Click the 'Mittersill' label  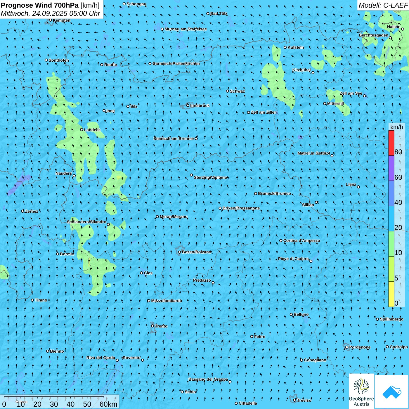335,103
